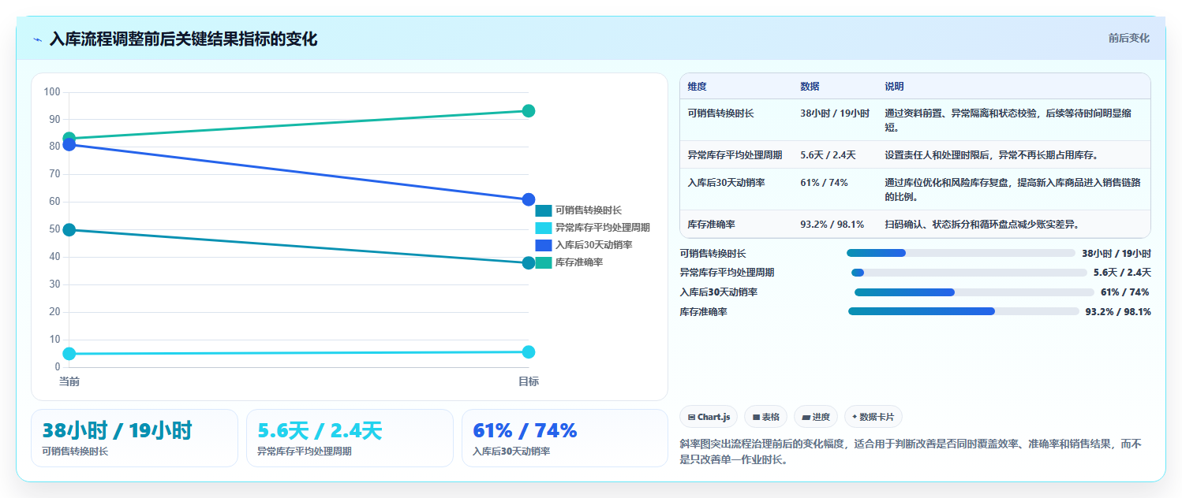Click table cell 61% / 74%
The image size is (1182, 498).
click(x=824, y=183)
